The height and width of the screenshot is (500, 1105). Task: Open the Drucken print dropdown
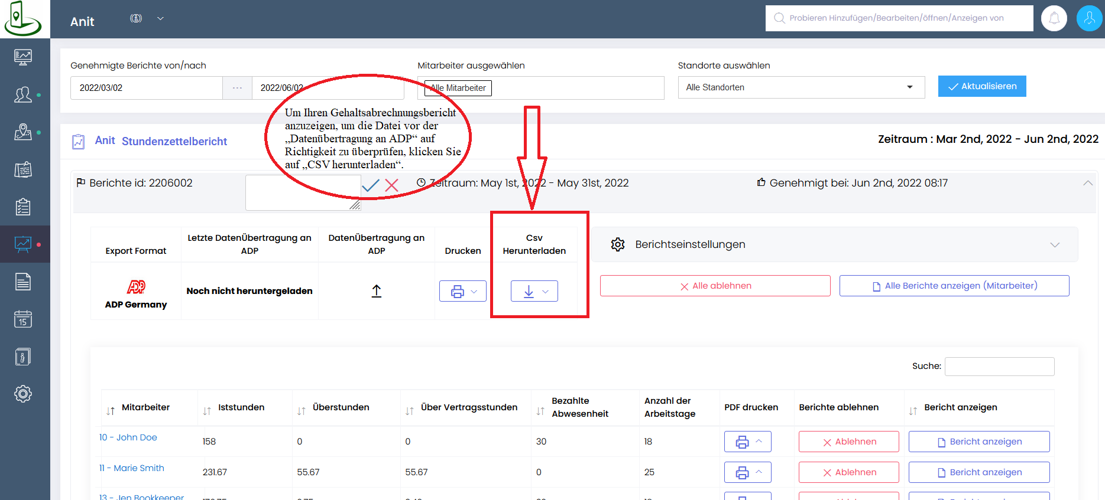462,291
